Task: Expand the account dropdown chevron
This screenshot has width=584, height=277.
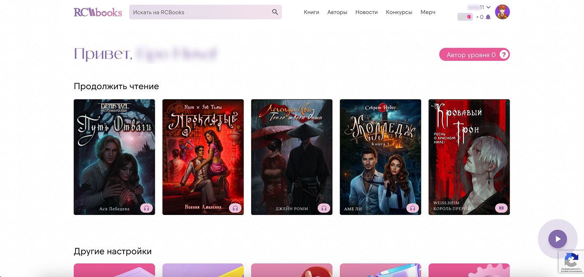Action: [x=488, y=7]
